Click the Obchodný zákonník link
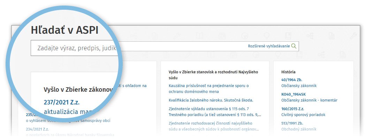The image size is (366, 139). coord(299,129)
